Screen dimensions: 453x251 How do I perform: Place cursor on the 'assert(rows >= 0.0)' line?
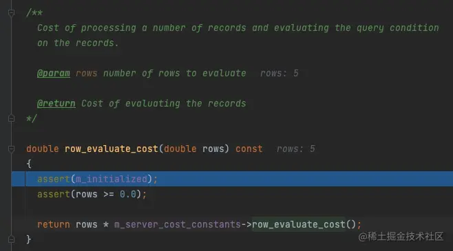click(x=92, y=194)
